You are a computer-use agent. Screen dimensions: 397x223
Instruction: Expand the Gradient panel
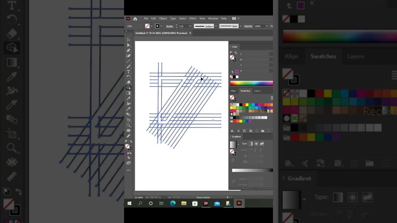pos(236,136)
